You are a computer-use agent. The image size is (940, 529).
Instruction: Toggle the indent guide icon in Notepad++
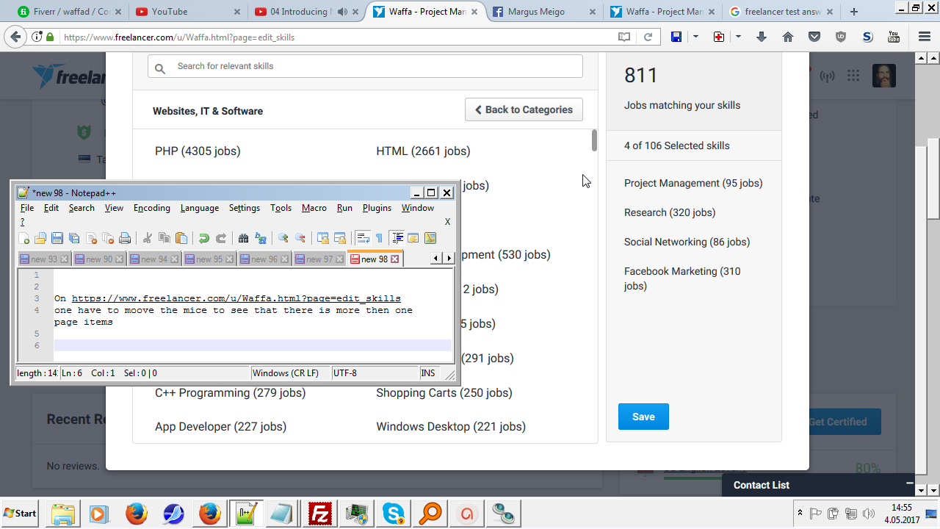click(397, 238)
